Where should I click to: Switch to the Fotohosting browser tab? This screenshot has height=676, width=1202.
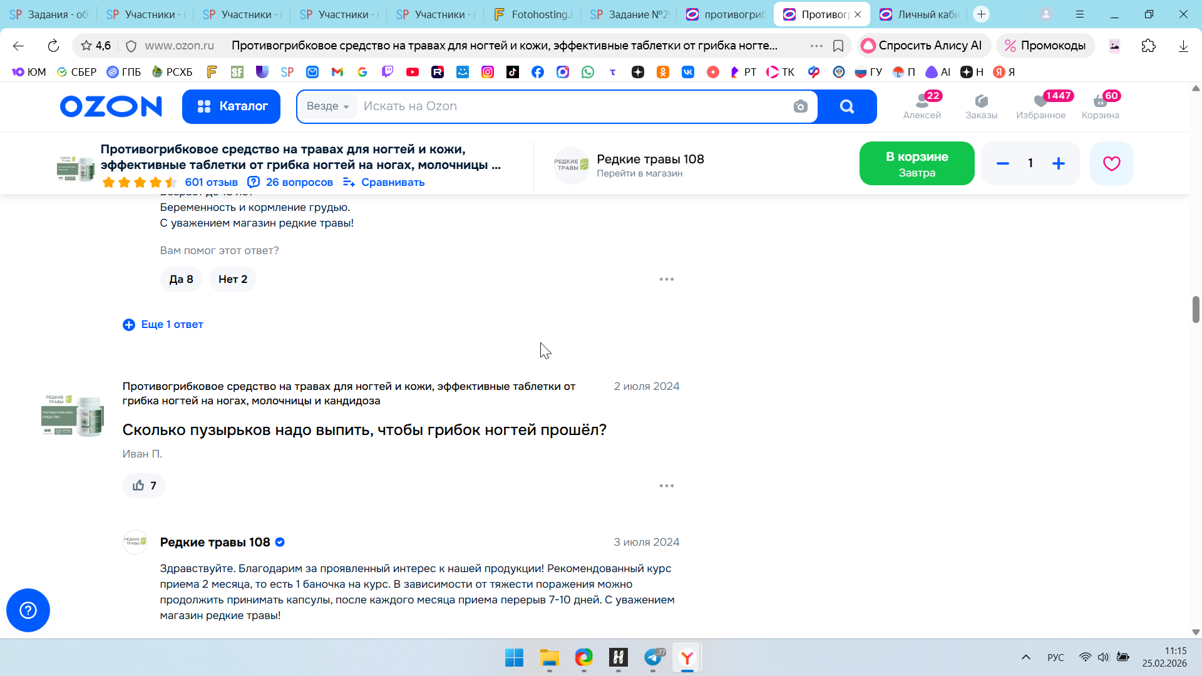[532, 14]
